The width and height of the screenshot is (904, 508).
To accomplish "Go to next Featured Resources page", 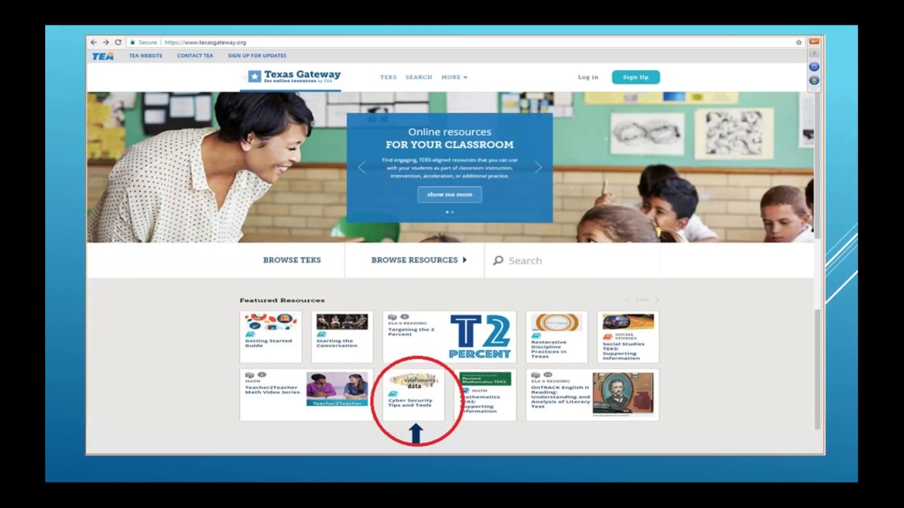I will [656, 301].
